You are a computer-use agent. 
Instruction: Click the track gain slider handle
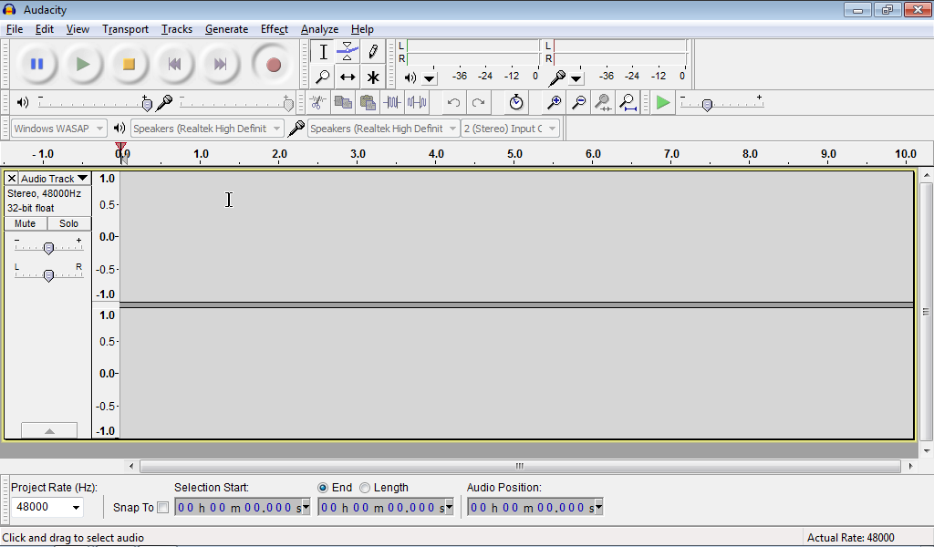pos(49,248)
